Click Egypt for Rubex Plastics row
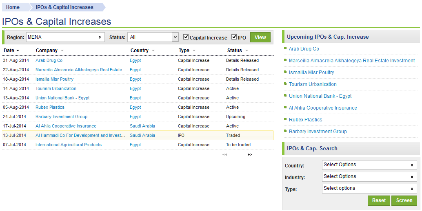The height and width of the screenshot is (211, 422). [x=135, y=108]
